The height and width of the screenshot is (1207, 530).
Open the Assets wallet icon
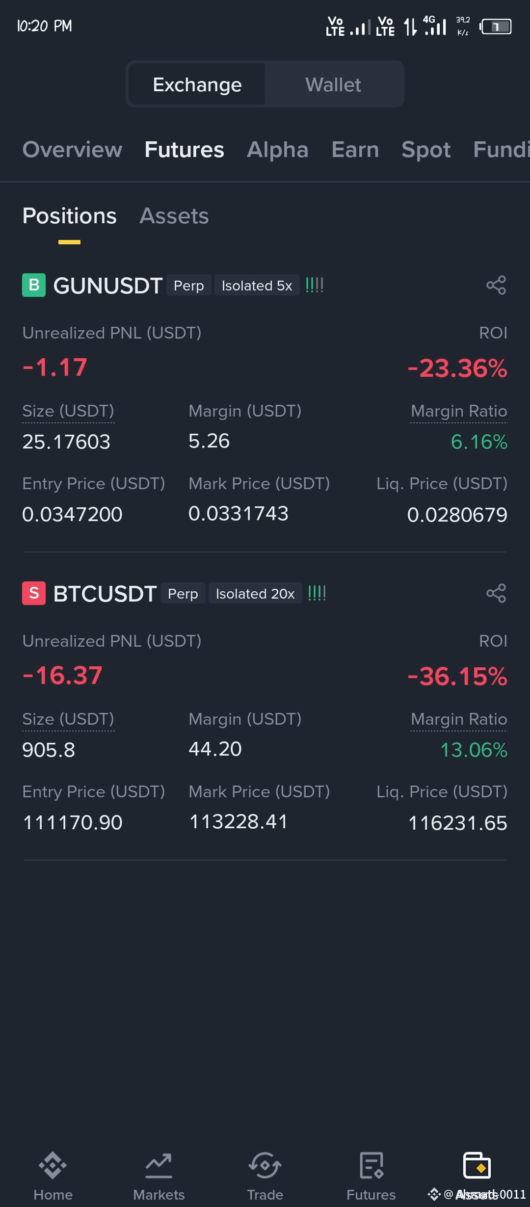click(477, 1165)
